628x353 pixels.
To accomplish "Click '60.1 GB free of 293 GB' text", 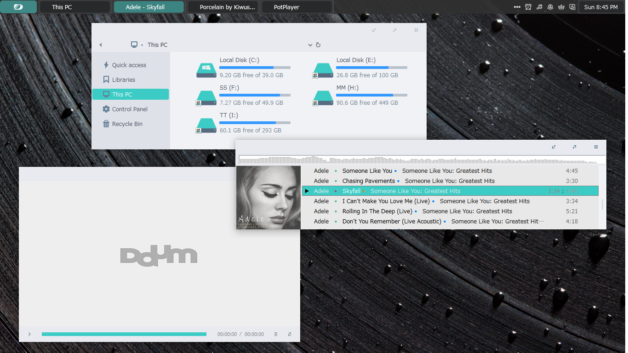I will pos(250,130).
